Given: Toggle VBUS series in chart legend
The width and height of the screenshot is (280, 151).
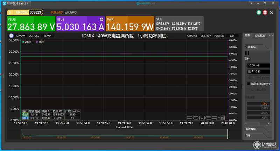Looking at the screenshot, I should pyautogui.click(x=27, y=42).
